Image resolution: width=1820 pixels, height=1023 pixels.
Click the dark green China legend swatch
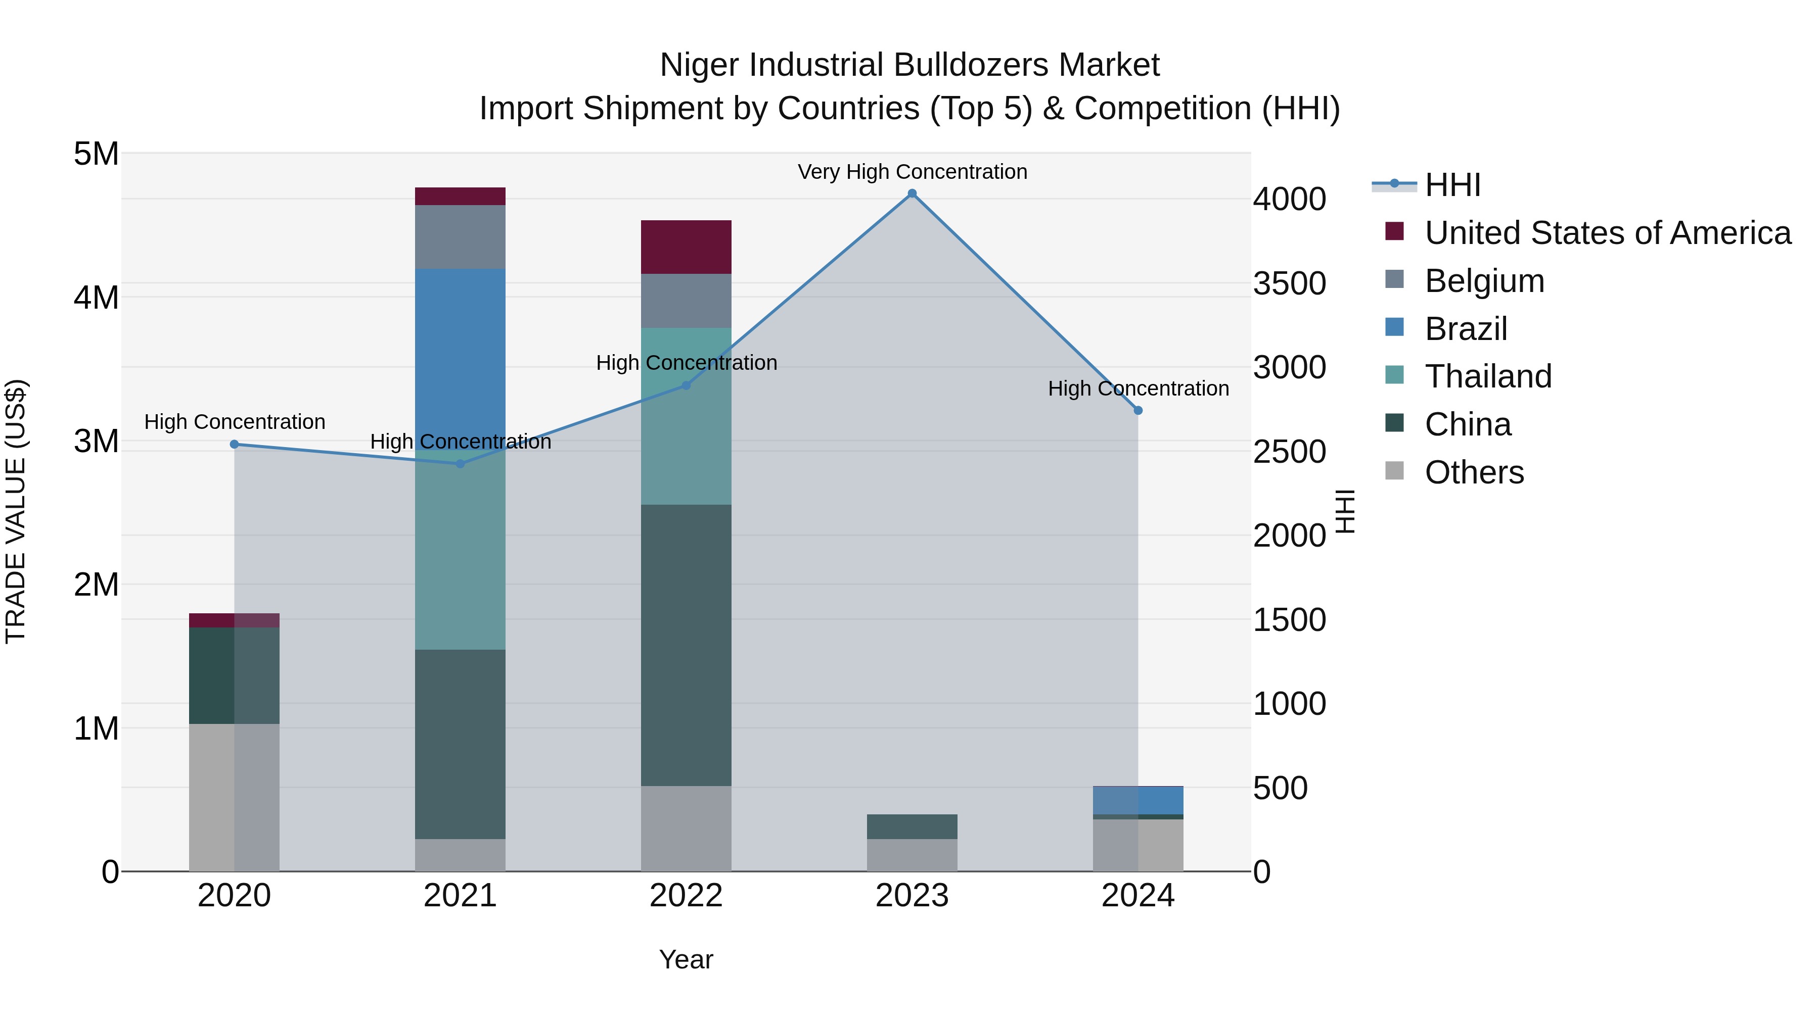(x=1395, y=422)
